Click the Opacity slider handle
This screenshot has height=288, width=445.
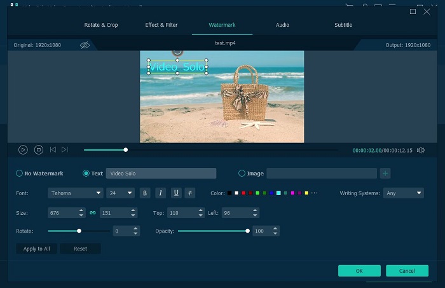[247, 231]
